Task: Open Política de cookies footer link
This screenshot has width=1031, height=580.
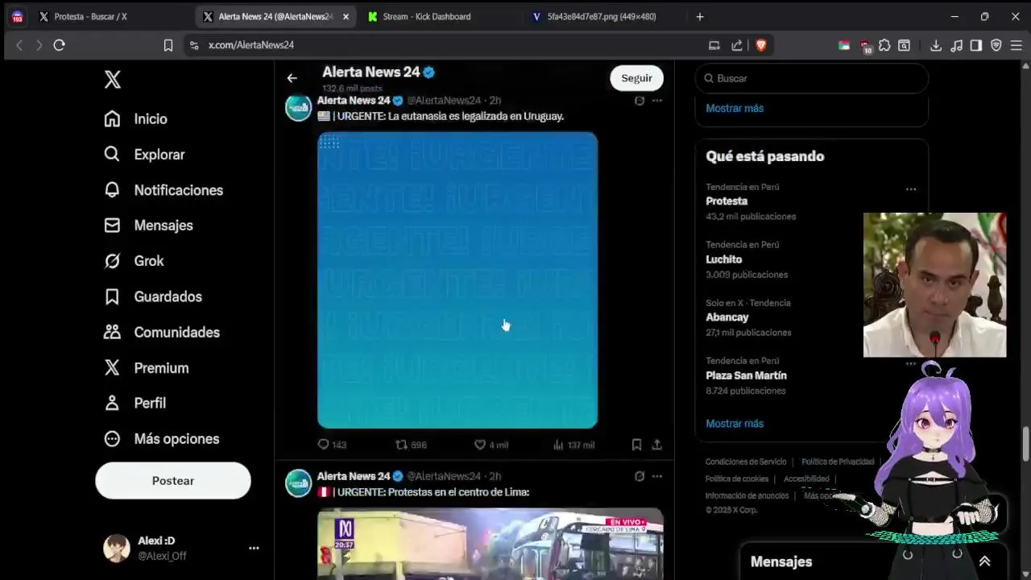Action: [737, 478]
